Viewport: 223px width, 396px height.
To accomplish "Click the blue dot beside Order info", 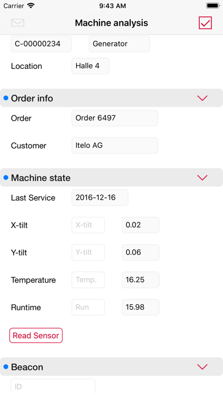I will [x=6, y=98].
